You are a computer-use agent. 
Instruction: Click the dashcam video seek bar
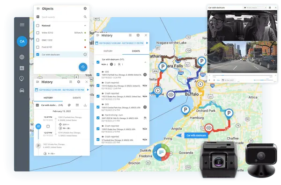point(242,75)
